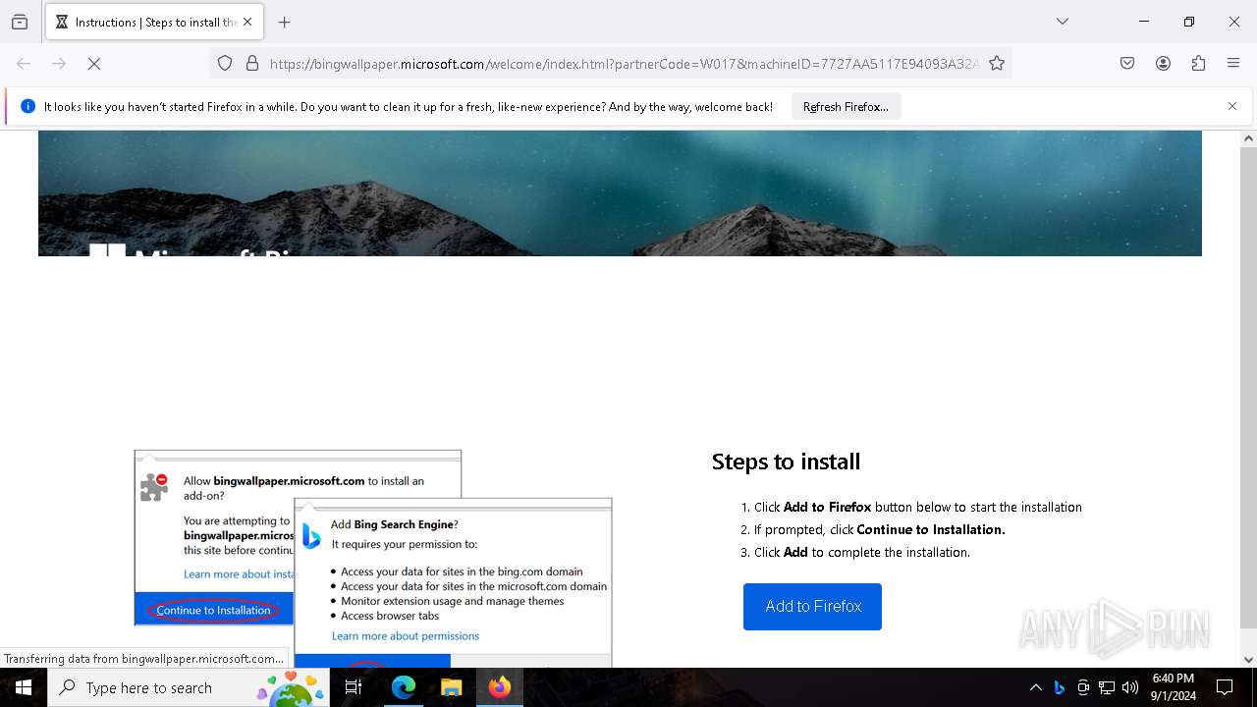Image resolution: width=1257 pixels, height=707 pixels.
Task: Open Windows notification center
Action: [1225, 687]
